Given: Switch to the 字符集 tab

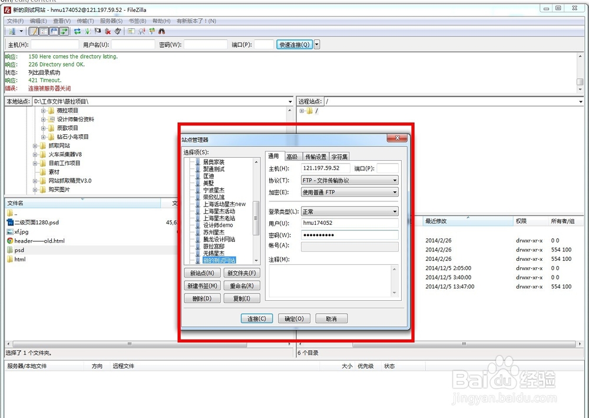Looking at the screenshot, I should [340, 157].
